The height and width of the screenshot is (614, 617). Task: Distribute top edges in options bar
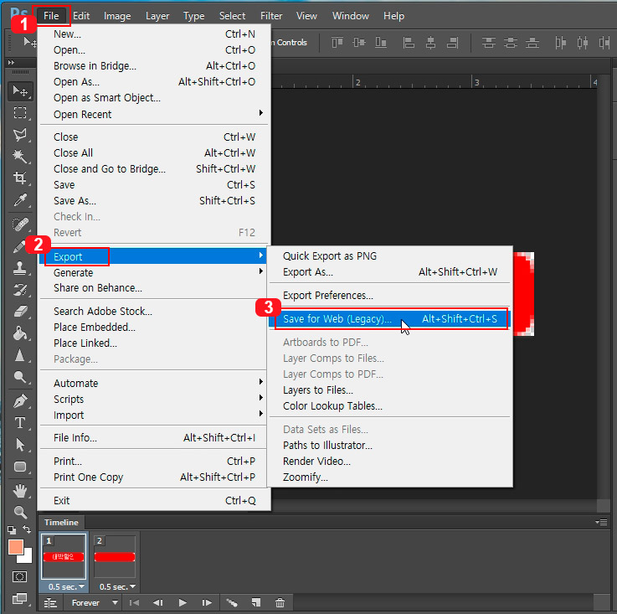pyautogui.click(x=489, y=42)
